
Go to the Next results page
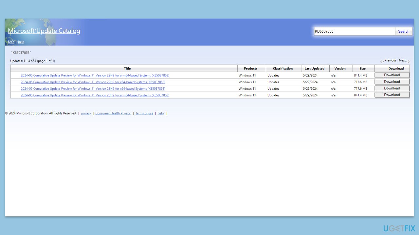[402, 60]
